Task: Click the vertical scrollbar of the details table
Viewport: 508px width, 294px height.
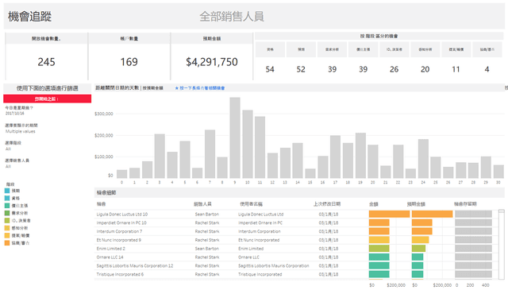Action: tap(501, 244)
